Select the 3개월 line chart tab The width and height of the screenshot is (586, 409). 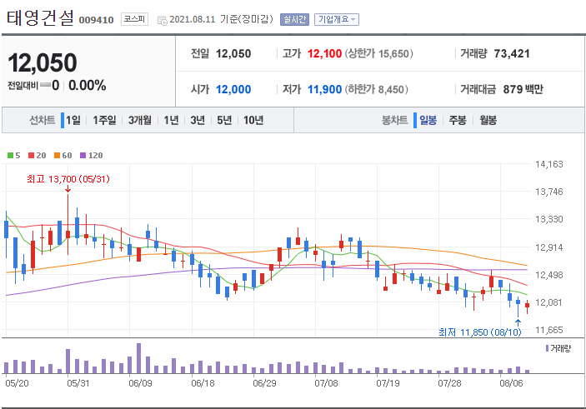140,120
